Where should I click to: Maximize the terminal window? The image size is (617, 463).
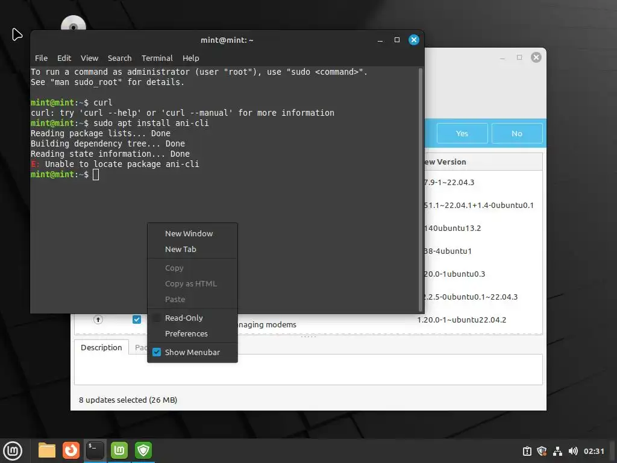396,40
